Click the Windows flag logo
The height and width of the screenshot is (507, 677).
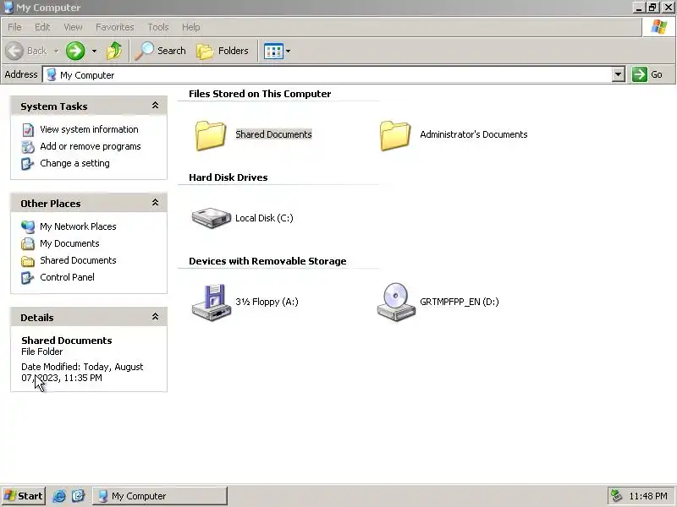point(659,27)
